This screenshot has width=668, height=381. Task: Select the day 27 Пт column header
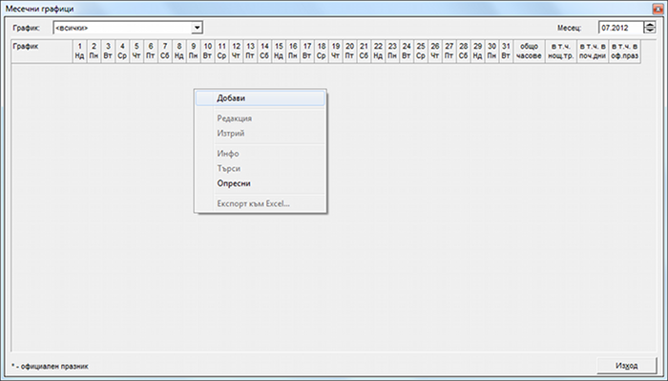click(449, 52)
